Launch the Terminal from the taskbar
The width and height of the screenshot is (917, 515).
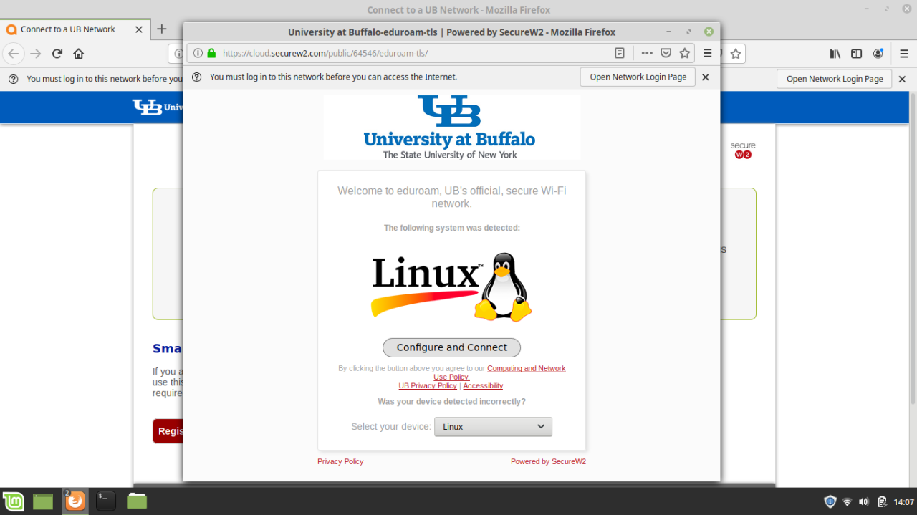click(x=106, y=501)
